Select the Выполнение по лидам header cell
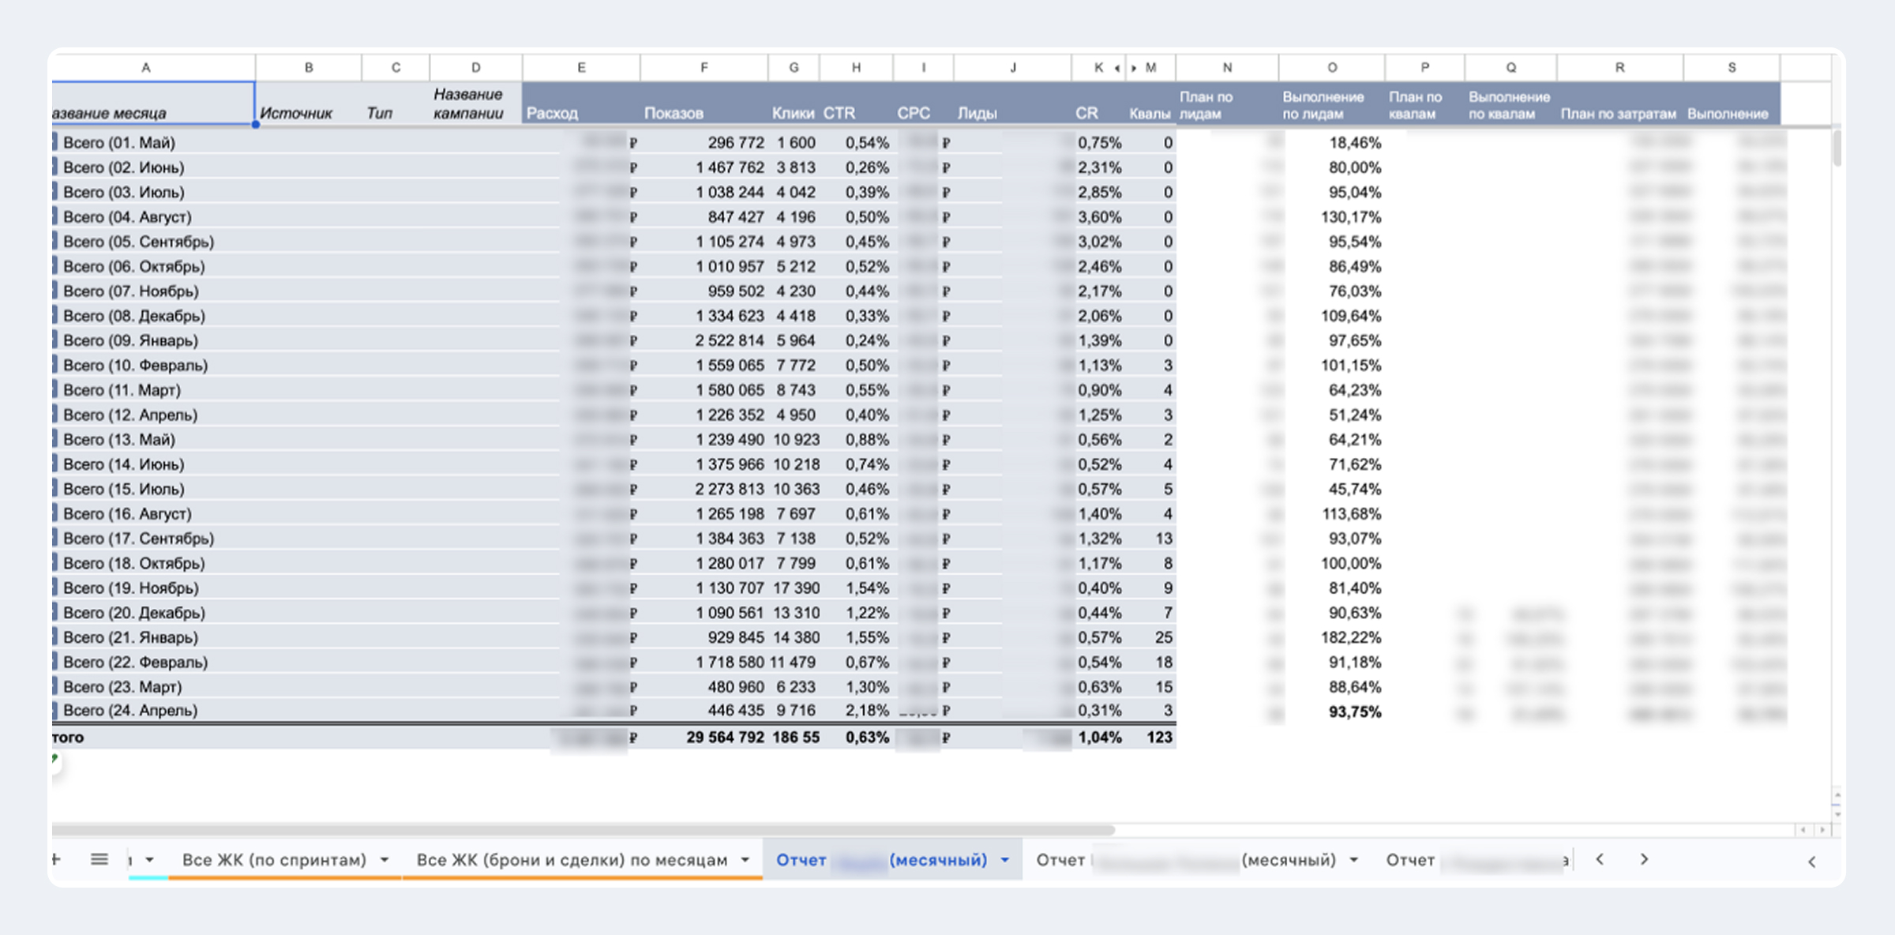The height and width of the screenshot is (935, 1895). tap(1332, 103)
